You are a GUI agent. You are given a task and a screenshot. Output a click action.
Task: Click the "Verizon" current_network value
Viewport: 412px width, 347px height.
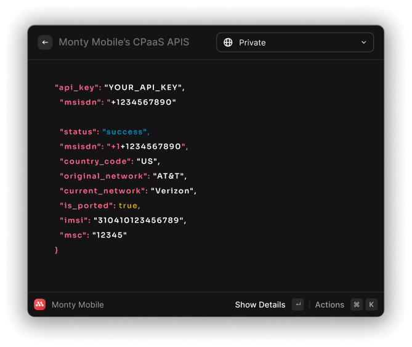tap(173, 191)
